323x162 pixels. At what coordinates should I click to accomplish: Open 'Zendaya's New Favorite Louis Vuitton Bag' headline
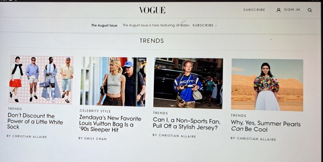coord(110,123)
